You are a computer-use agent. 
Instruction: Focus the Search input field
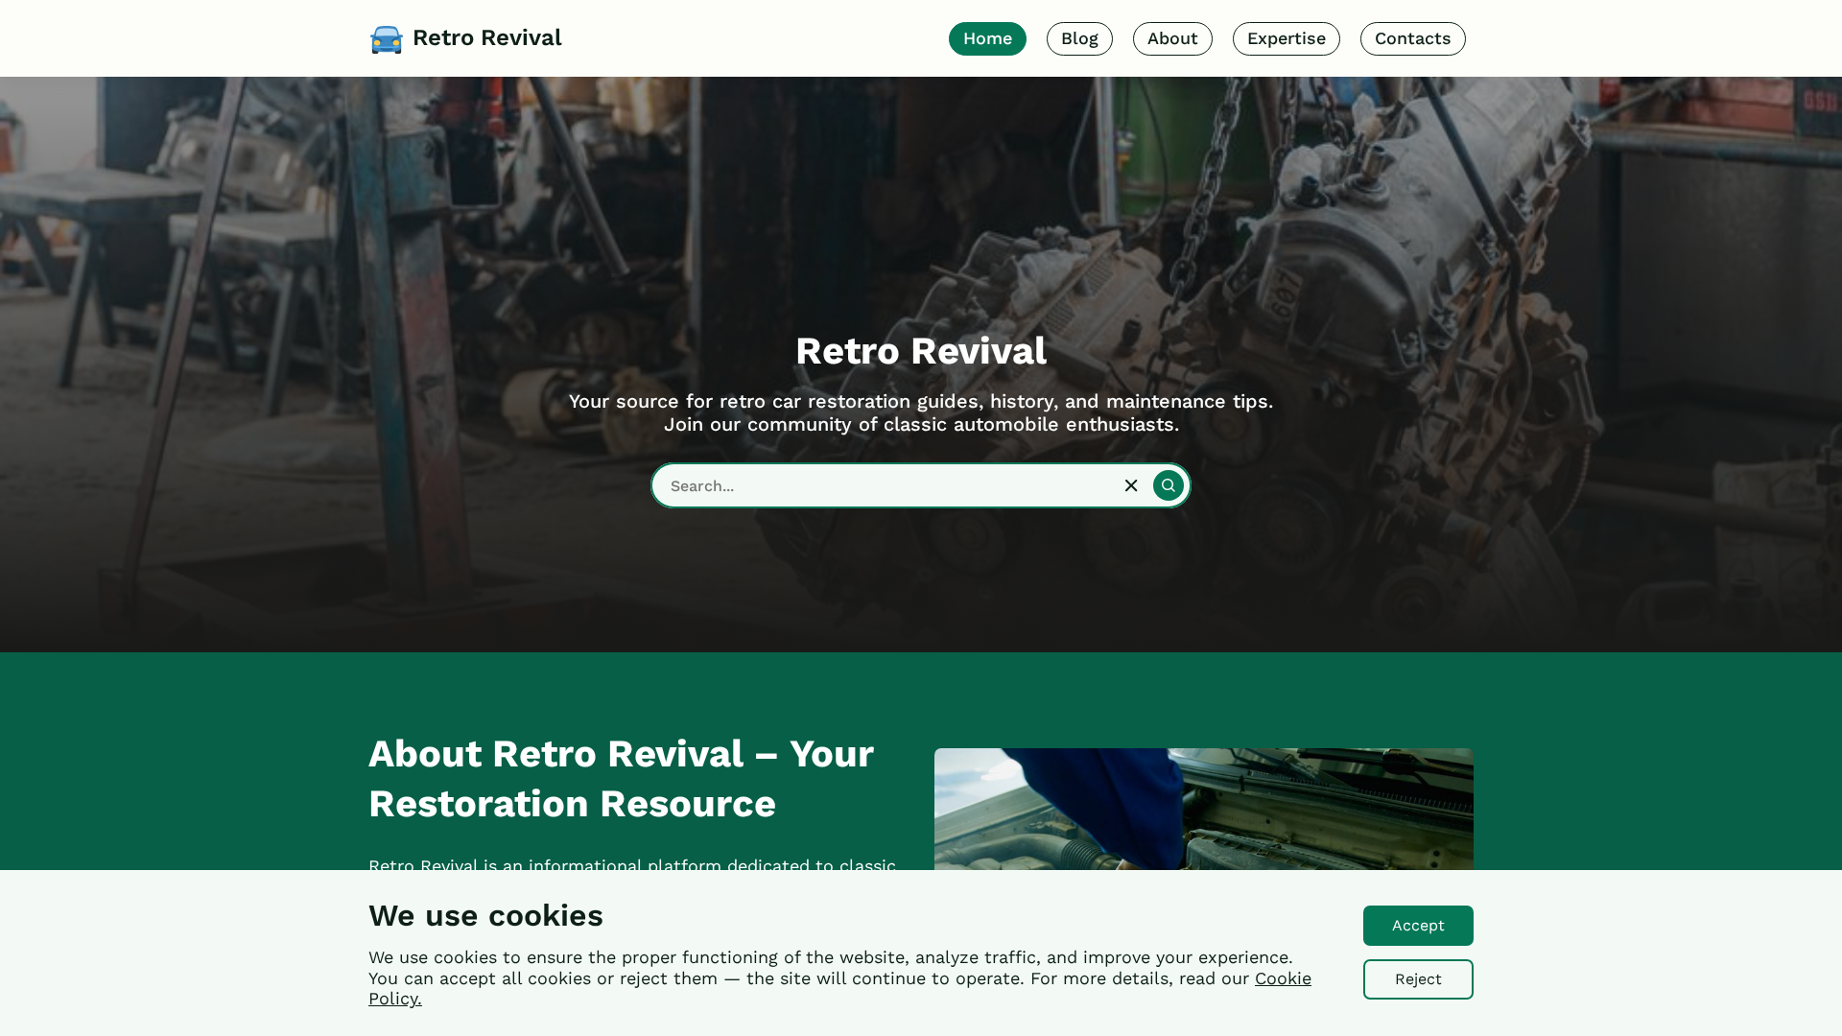tap(887, 486)
